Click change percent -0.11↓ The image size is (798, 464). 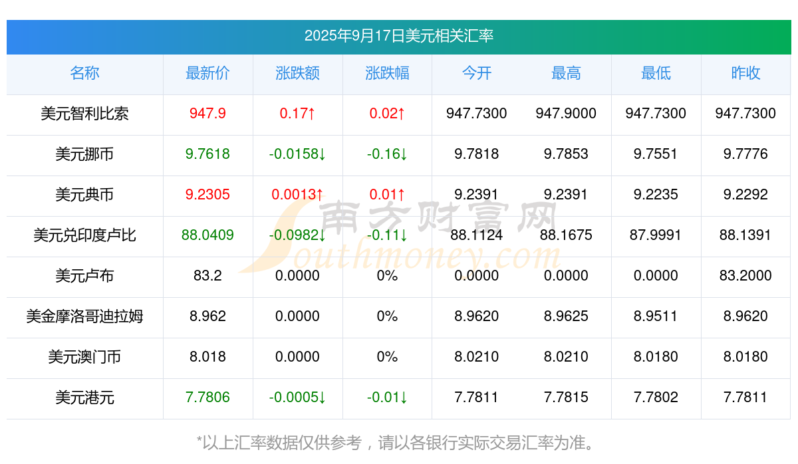point(387,235)
